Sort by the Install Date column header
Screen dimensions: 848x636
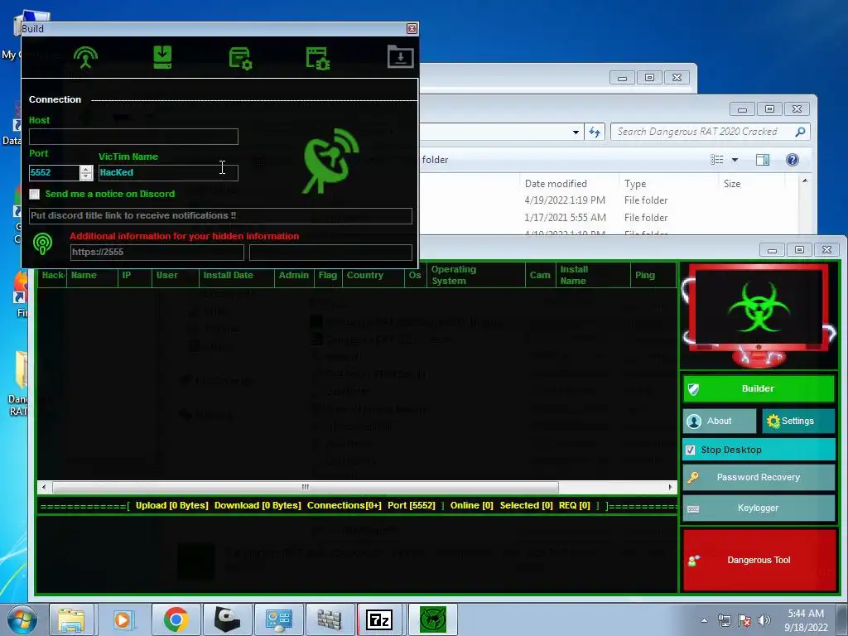tap(236, 275)
